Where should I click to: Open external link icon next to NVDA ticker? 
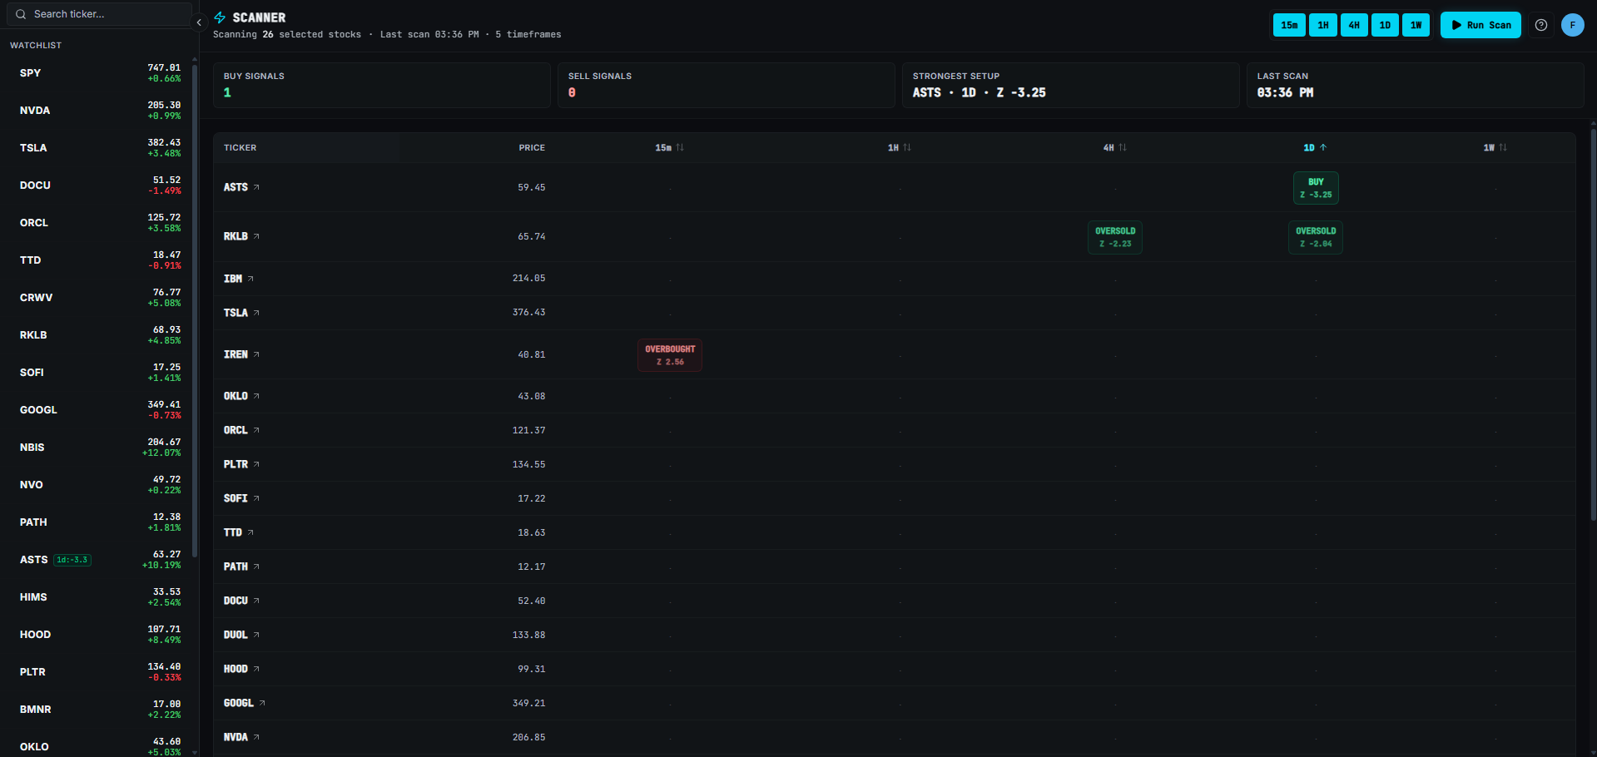pos(256,737)
